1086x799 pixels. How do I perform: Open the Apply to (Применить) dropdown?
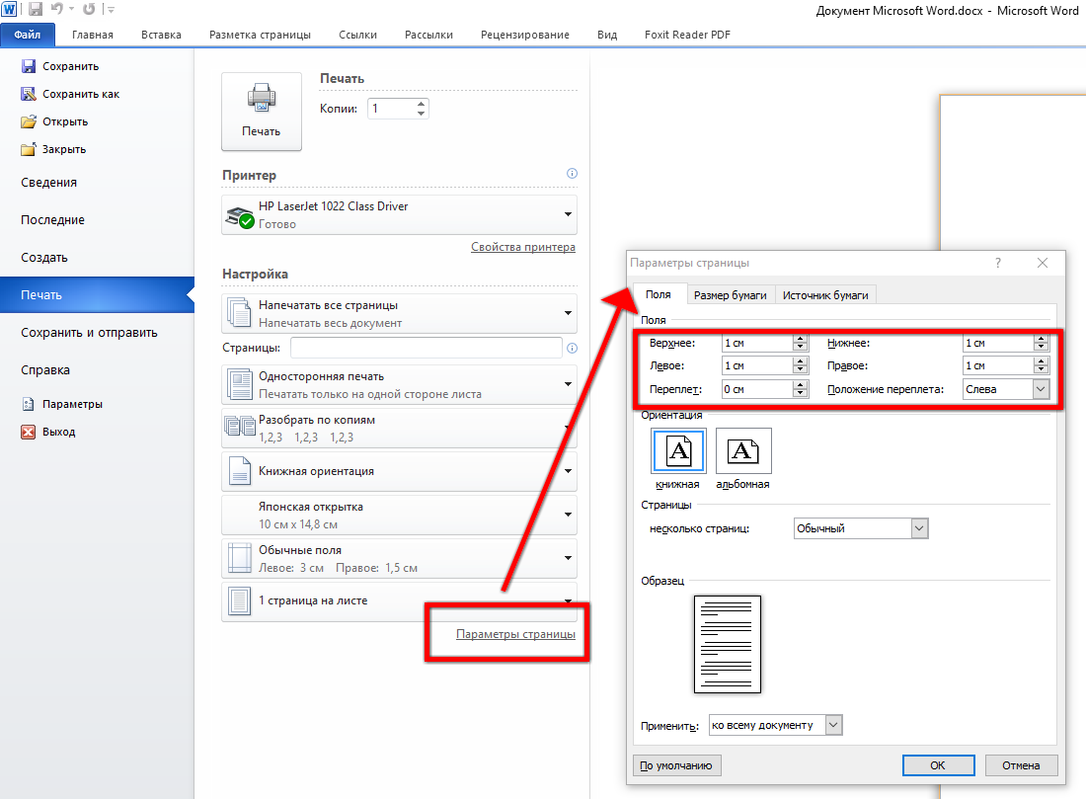(x=833, y=725)
